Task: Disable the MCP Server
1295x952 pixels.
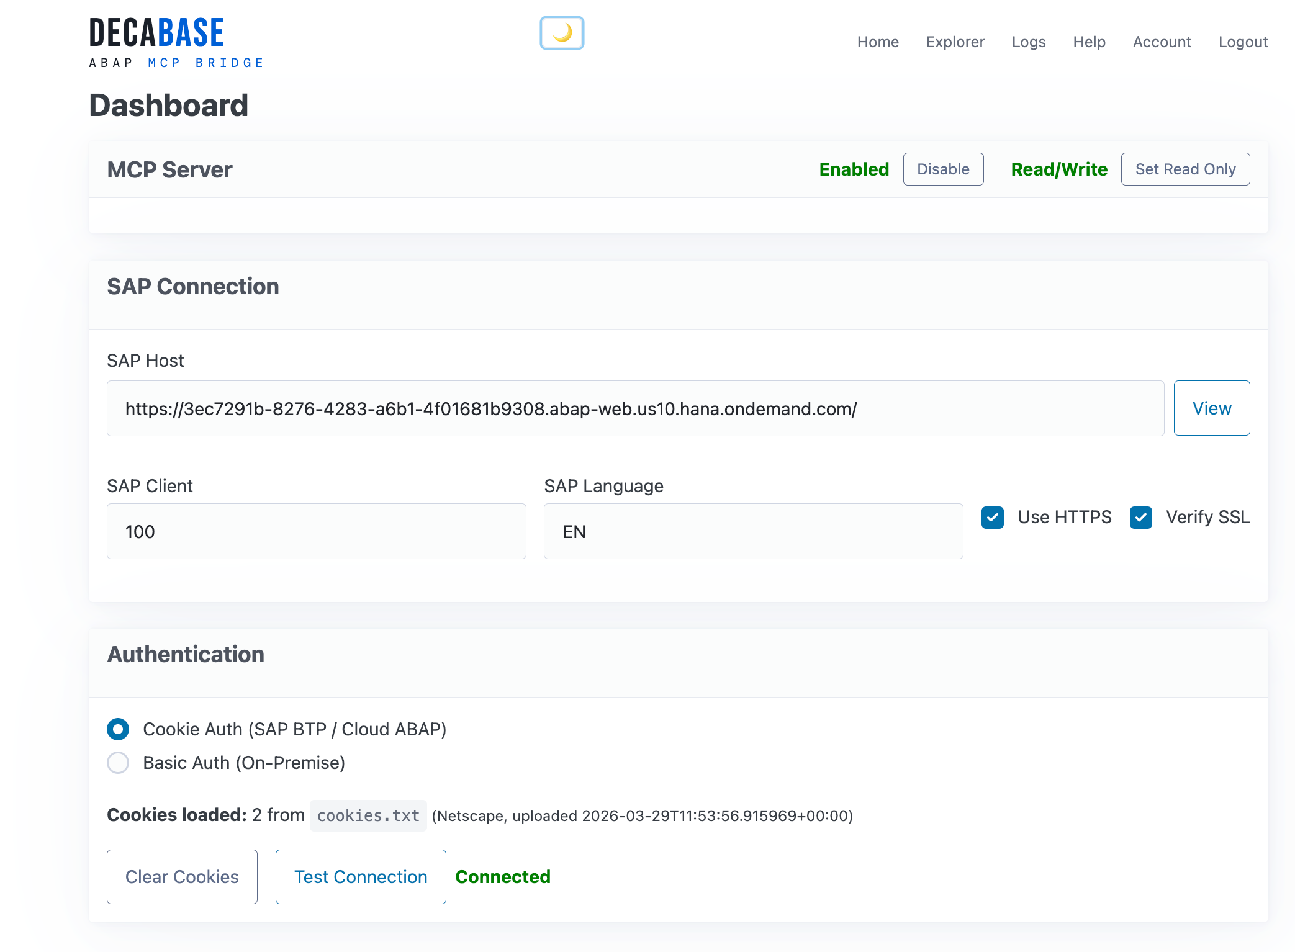Action: click(x=943, y=169)
